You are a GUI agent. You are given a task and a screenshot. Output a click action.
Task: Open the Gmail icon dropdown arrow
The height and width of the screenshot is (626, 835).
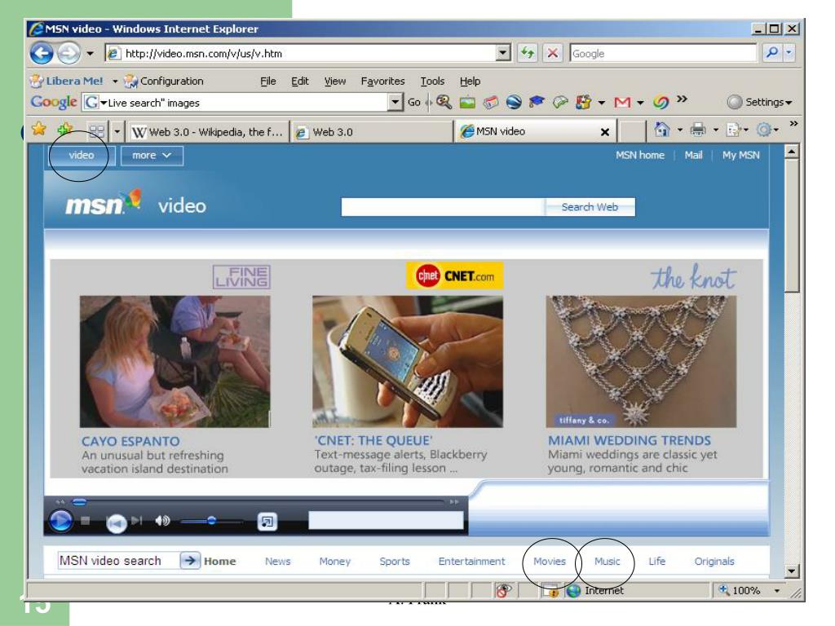pos(640,102)
